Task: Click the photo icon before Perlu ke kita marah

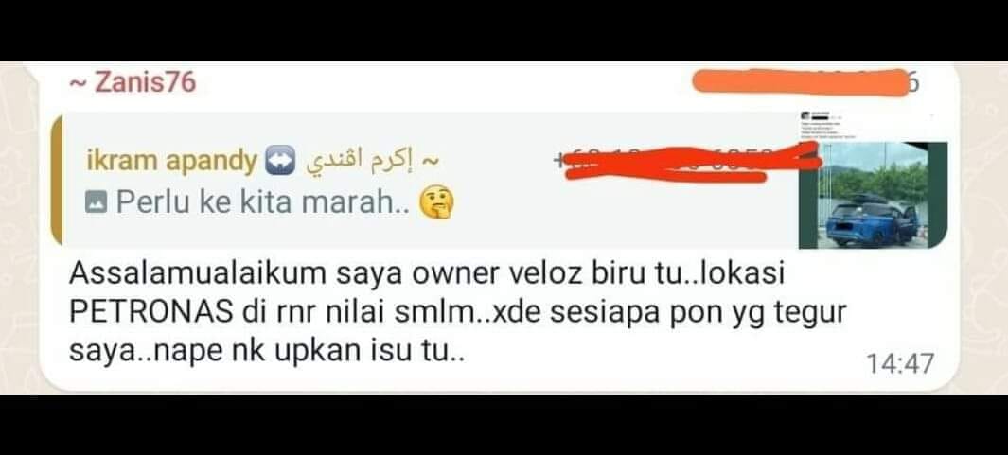Action: point(96,204)
